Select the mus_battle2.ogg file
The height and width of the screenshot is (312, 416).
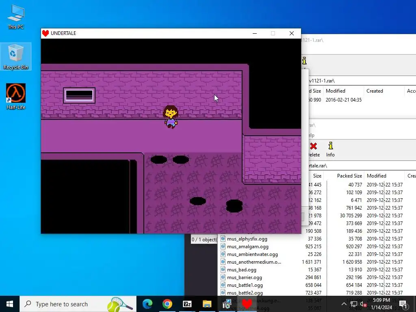245,292
